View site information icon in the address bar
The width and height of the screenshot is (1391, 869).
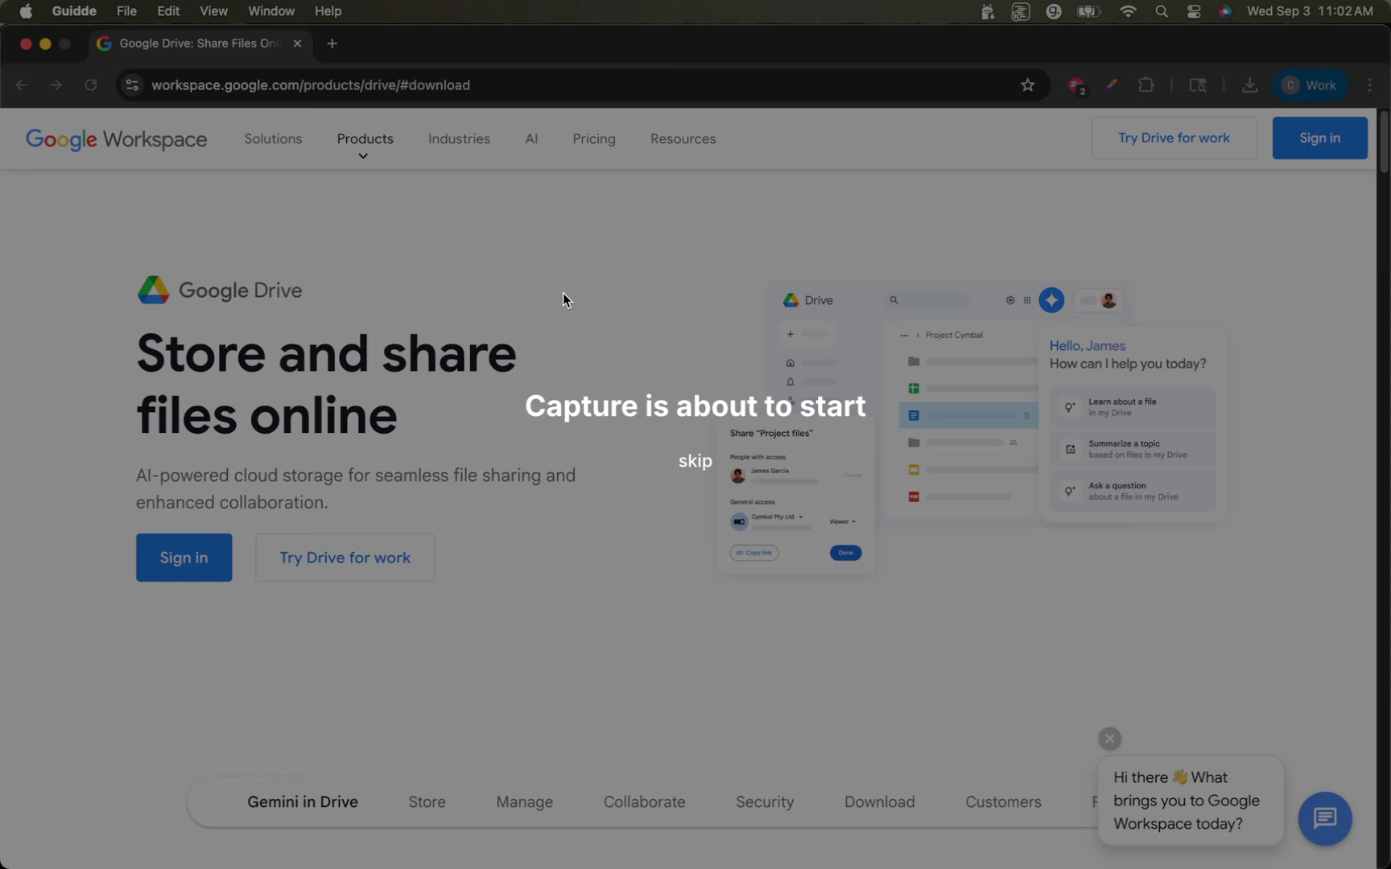pos(133,85)
